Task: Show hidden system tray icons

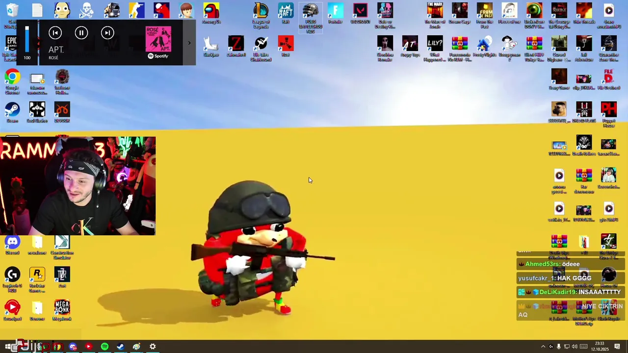Action: tap(543, 347)
